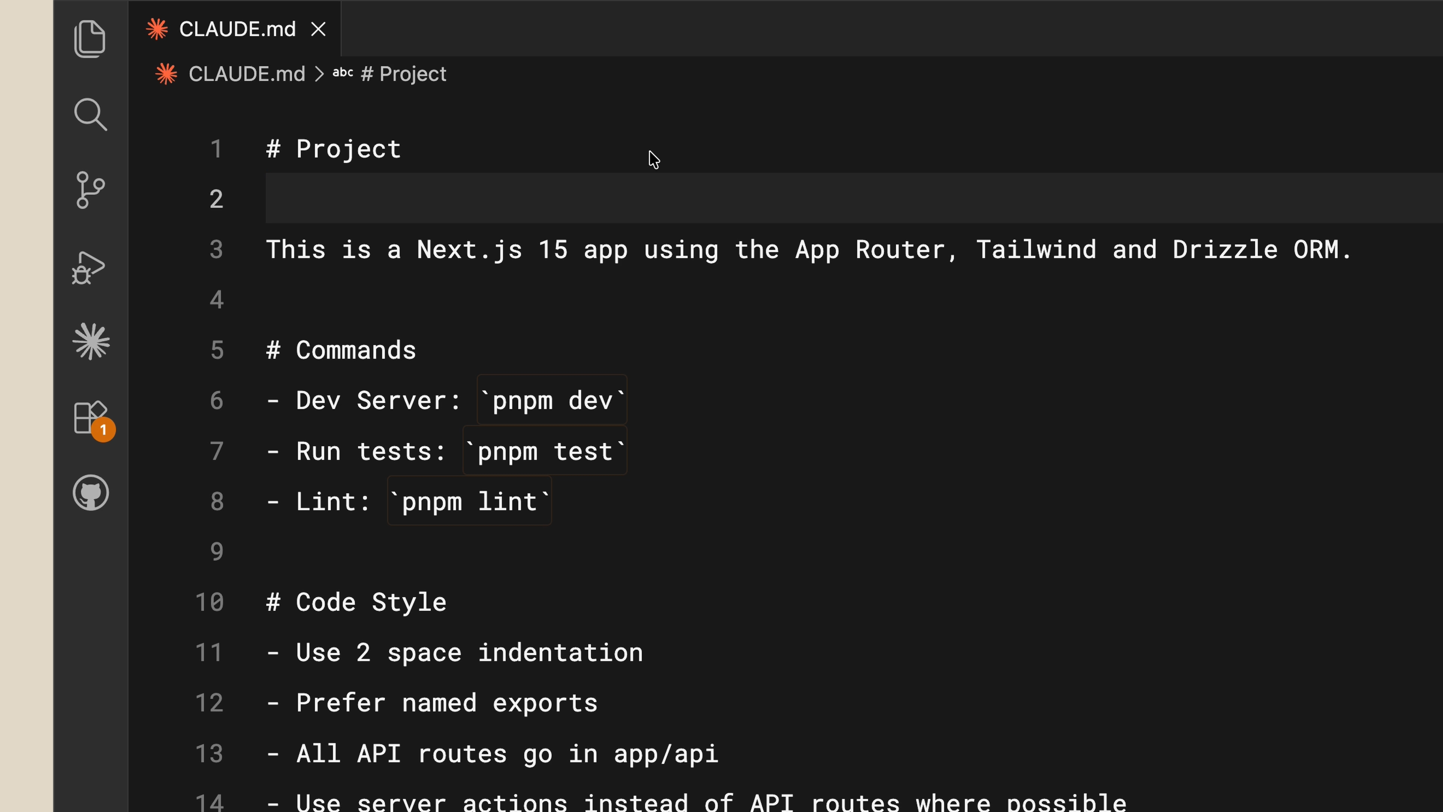Open Source Control view

tap(90, 190)
